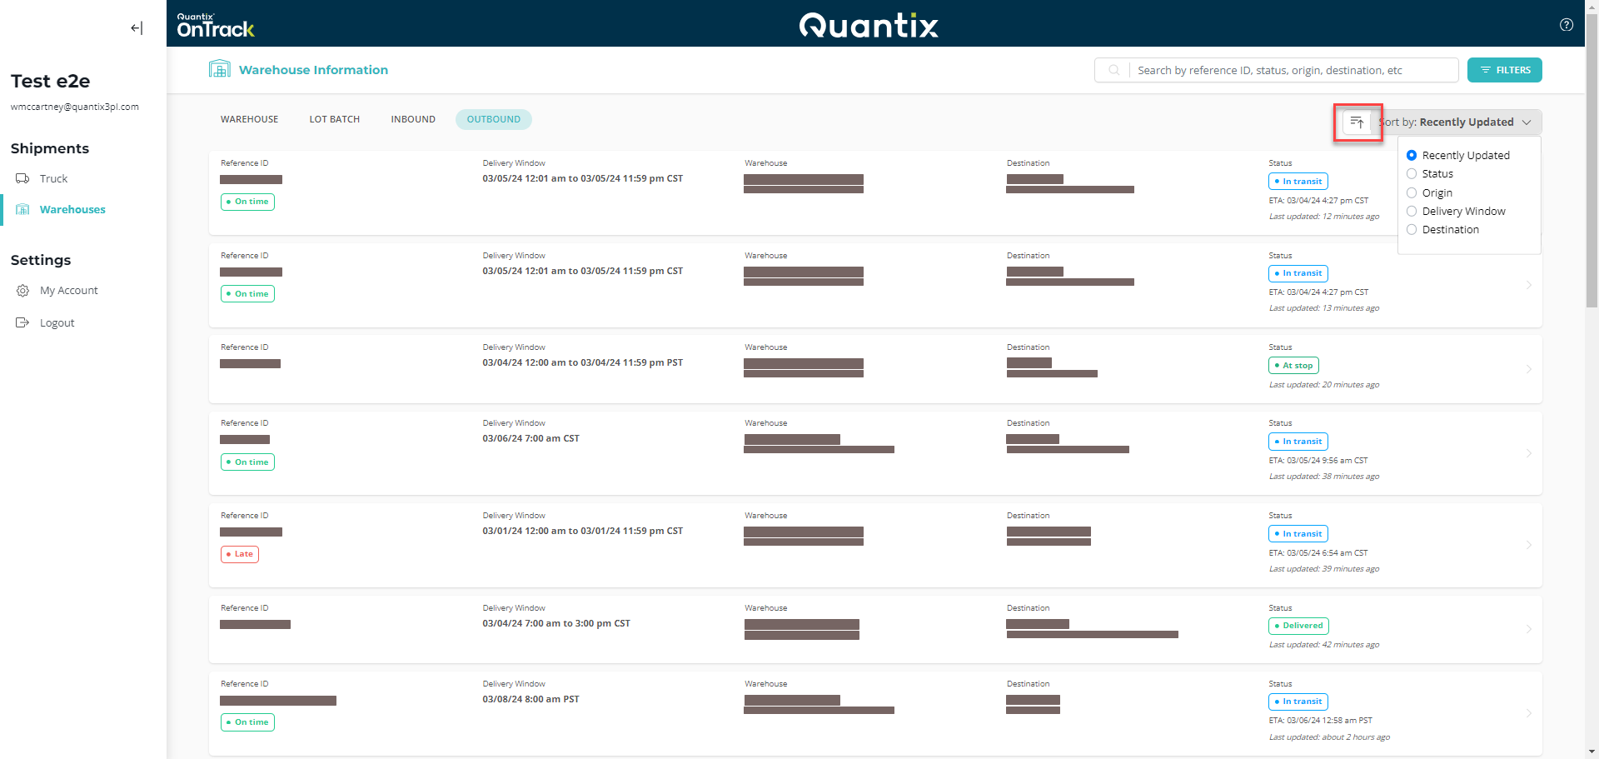This screenshot has height=759, width=1599.
Task: Expand the At stop shipment row chevron
Action: pyautogui.click(x=1528, y=369)
